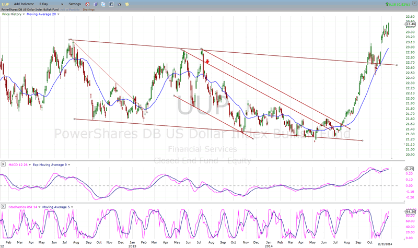Click the right endpoint handle of lower trendline

click(x=362, y=140)
